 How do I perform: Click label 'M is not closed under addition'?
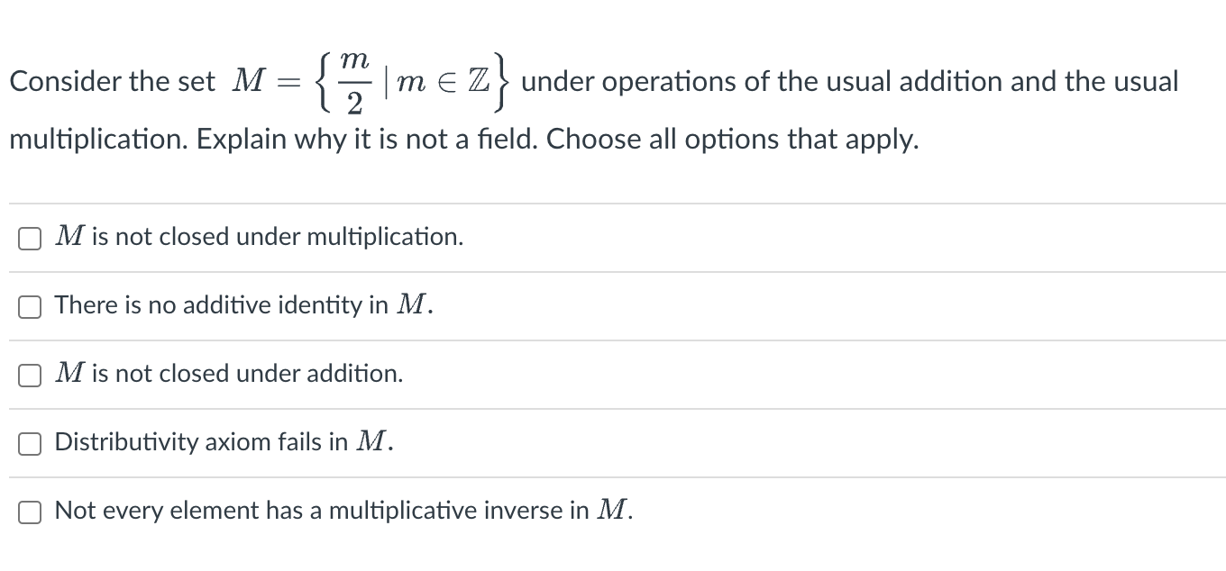click(229, 374)
